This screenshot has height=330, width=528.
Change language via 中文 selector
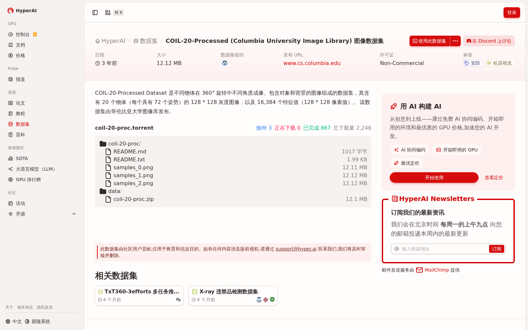point(14,321)
